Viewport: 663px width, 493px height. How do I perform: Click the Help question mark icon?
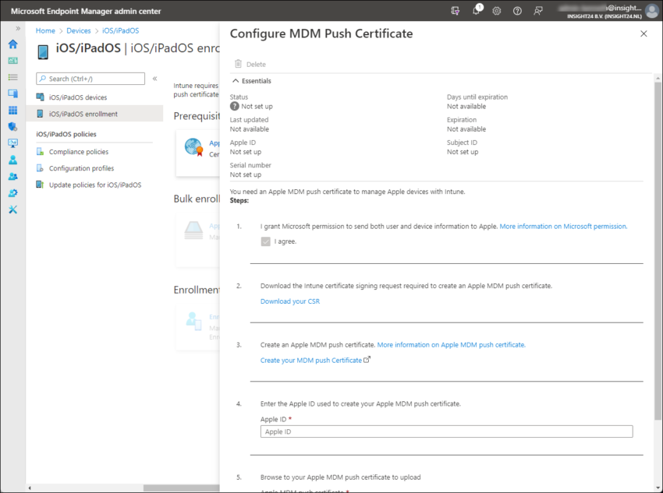(517, 11)
